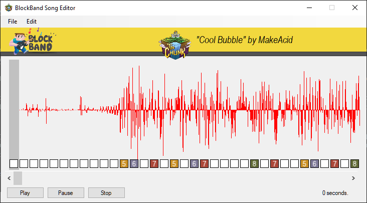The image size is (367, 203).
Task: Click the horizontal scrollbar thumb
Action: [x=18, y=178]
